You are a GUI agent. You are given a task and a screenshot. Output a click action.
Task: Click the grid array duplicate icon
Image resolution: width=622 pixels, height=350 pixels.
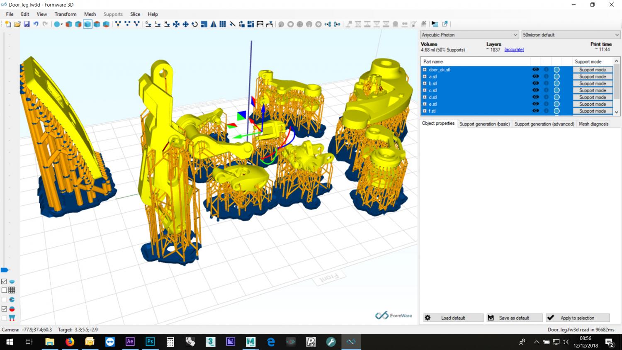tap(223, 24)
